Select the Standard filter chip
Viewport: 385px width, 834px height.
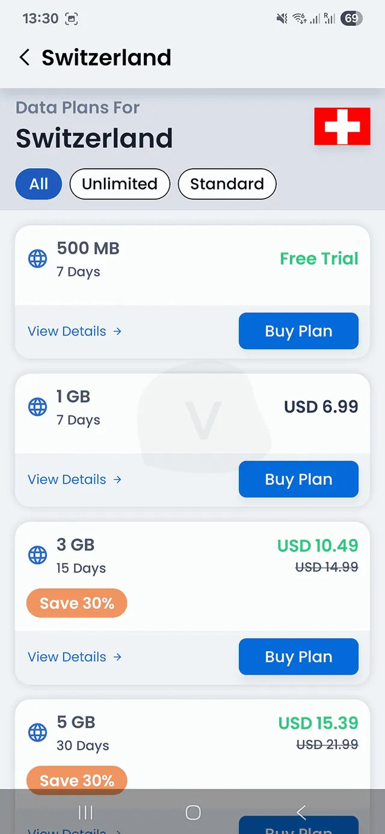click(227, 184)
